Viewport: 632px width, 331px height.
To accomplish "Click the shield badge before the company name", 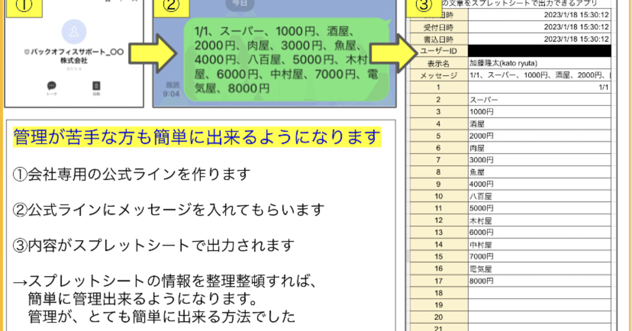I will click(26, 52).
